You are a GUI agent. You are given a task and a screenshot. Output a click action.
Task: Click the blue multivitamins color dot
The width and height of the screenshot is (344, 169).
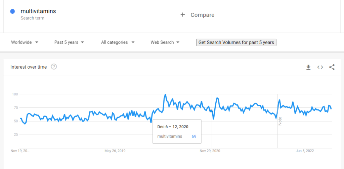click(x=12, y=11)
